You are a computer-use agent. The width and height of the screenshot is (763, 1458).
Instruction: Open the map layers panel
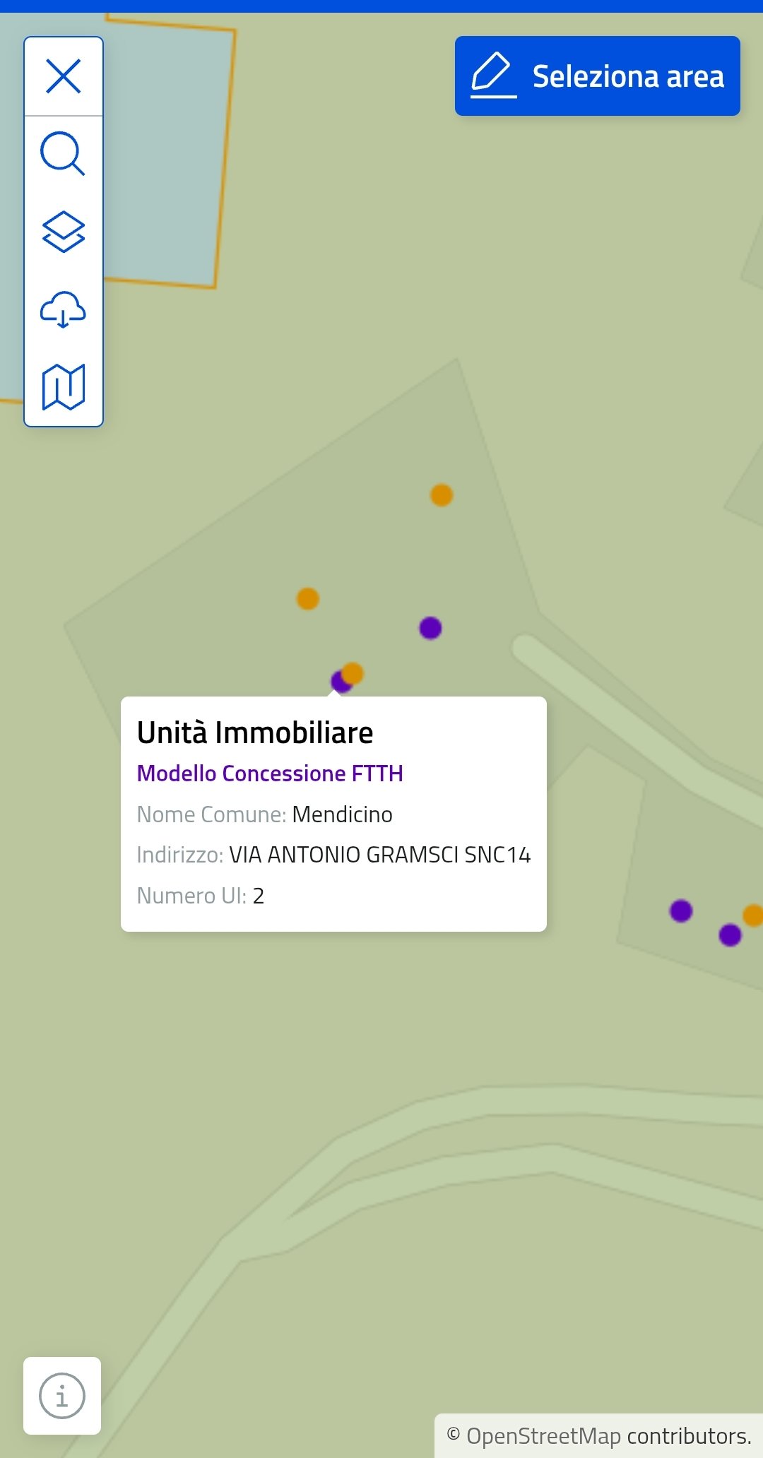pos(64,232)
